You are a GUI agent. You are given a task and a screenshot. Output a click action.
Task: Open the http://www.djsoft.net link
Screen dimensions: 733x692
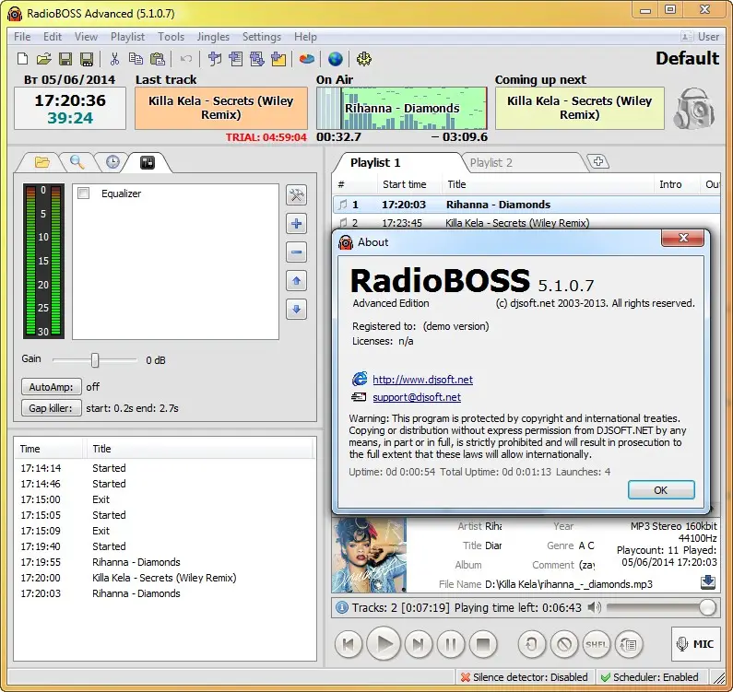(x=422, y=380)
